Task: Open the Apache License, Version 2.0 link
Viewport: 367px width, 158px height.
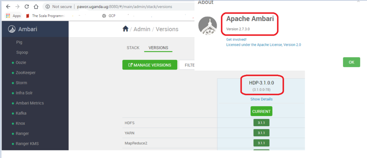Action: click(264, 45)
